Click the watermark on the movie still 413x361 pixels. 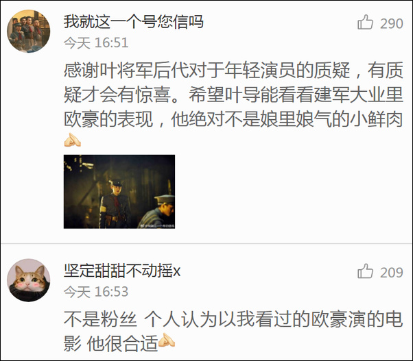point(157,226)
